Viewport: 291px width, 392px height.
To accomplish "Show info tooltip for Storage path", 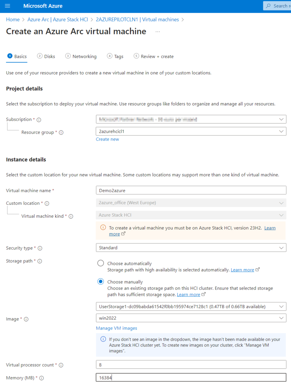I will point(39,261).
